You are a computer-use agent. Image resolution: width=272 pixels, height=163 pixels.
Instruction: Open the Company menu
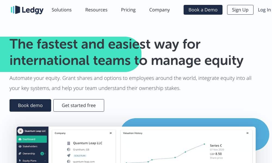[x=160, y=10]
